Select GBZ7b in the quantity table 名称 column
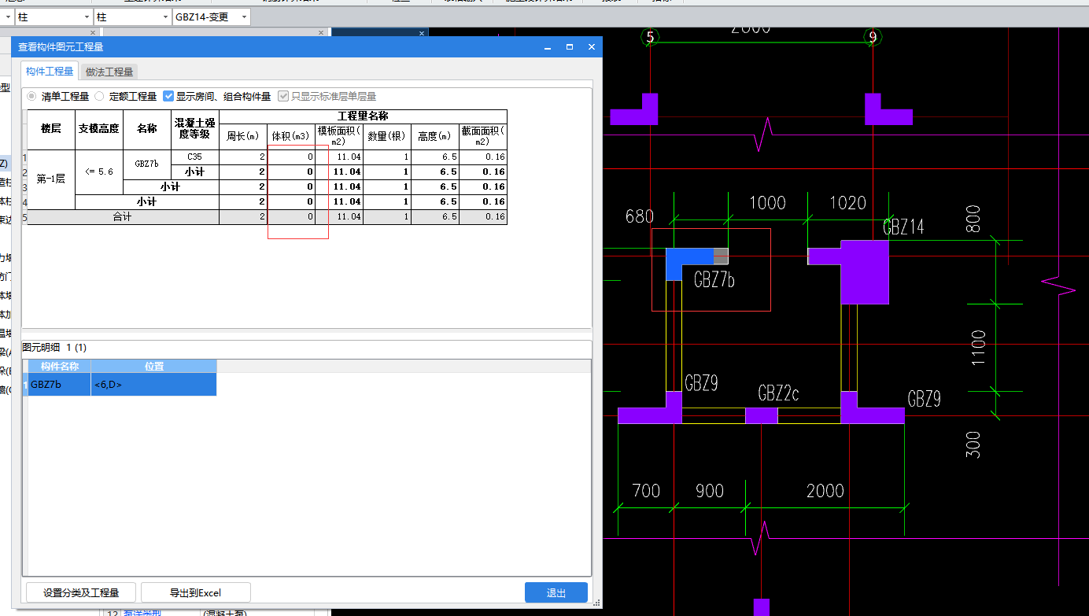Image resolution: width=1089 pixels, height=616 pixels. [x=147, y=164]
